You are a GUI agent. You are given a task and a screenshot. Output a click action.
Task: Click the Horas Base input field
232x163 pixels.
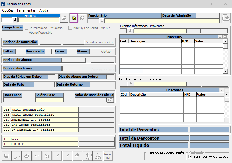click(13, 100)
